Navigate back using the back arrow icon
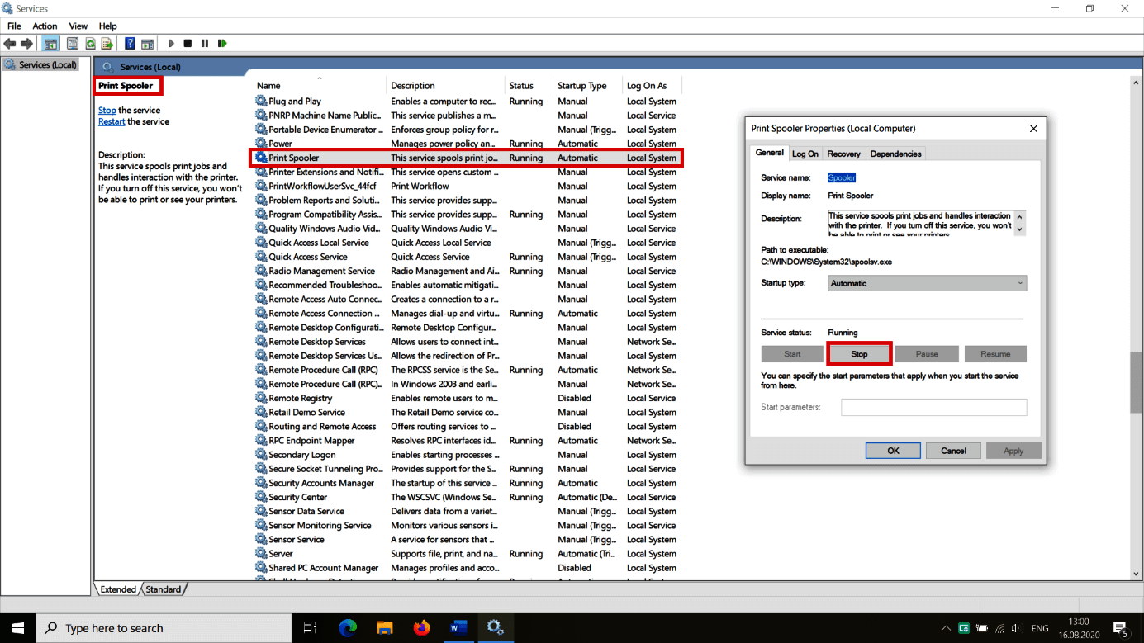The image size is (1144, 643). point(10,43)
